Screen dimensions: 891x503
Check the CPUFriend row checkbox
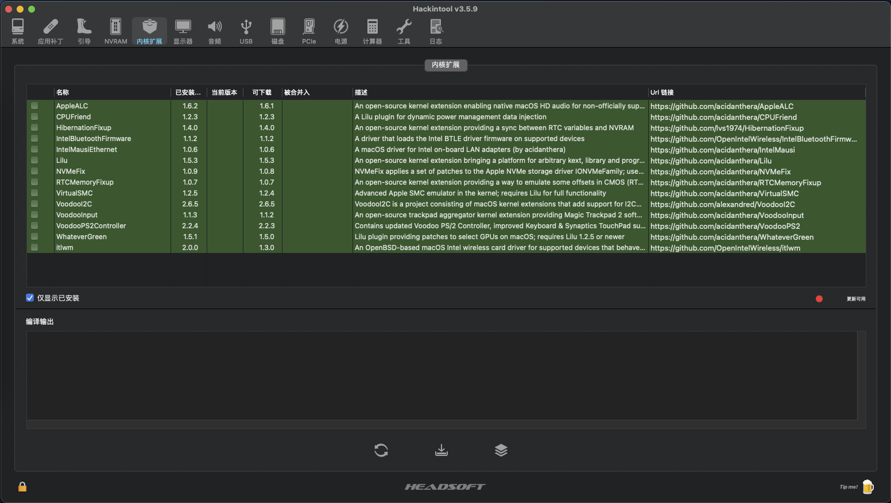tap(34, 116)
